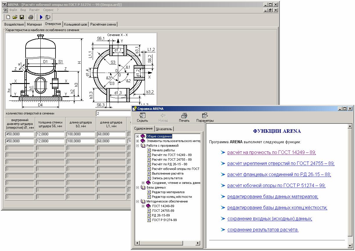Switch to the Воздействия tab
Viewport: 355px width, 251px height.
tap(14, 24)
